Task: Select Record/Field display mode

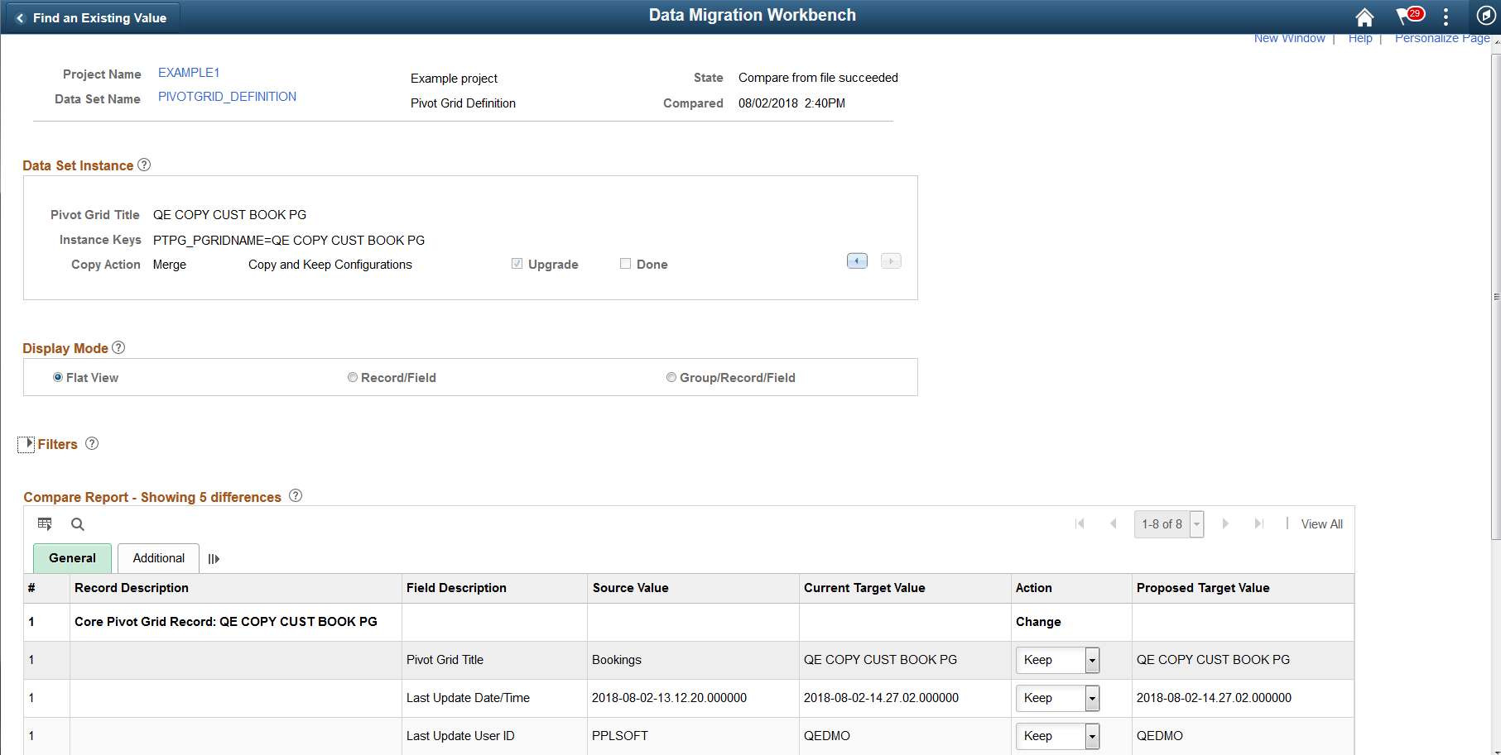Action: [353, 377]
